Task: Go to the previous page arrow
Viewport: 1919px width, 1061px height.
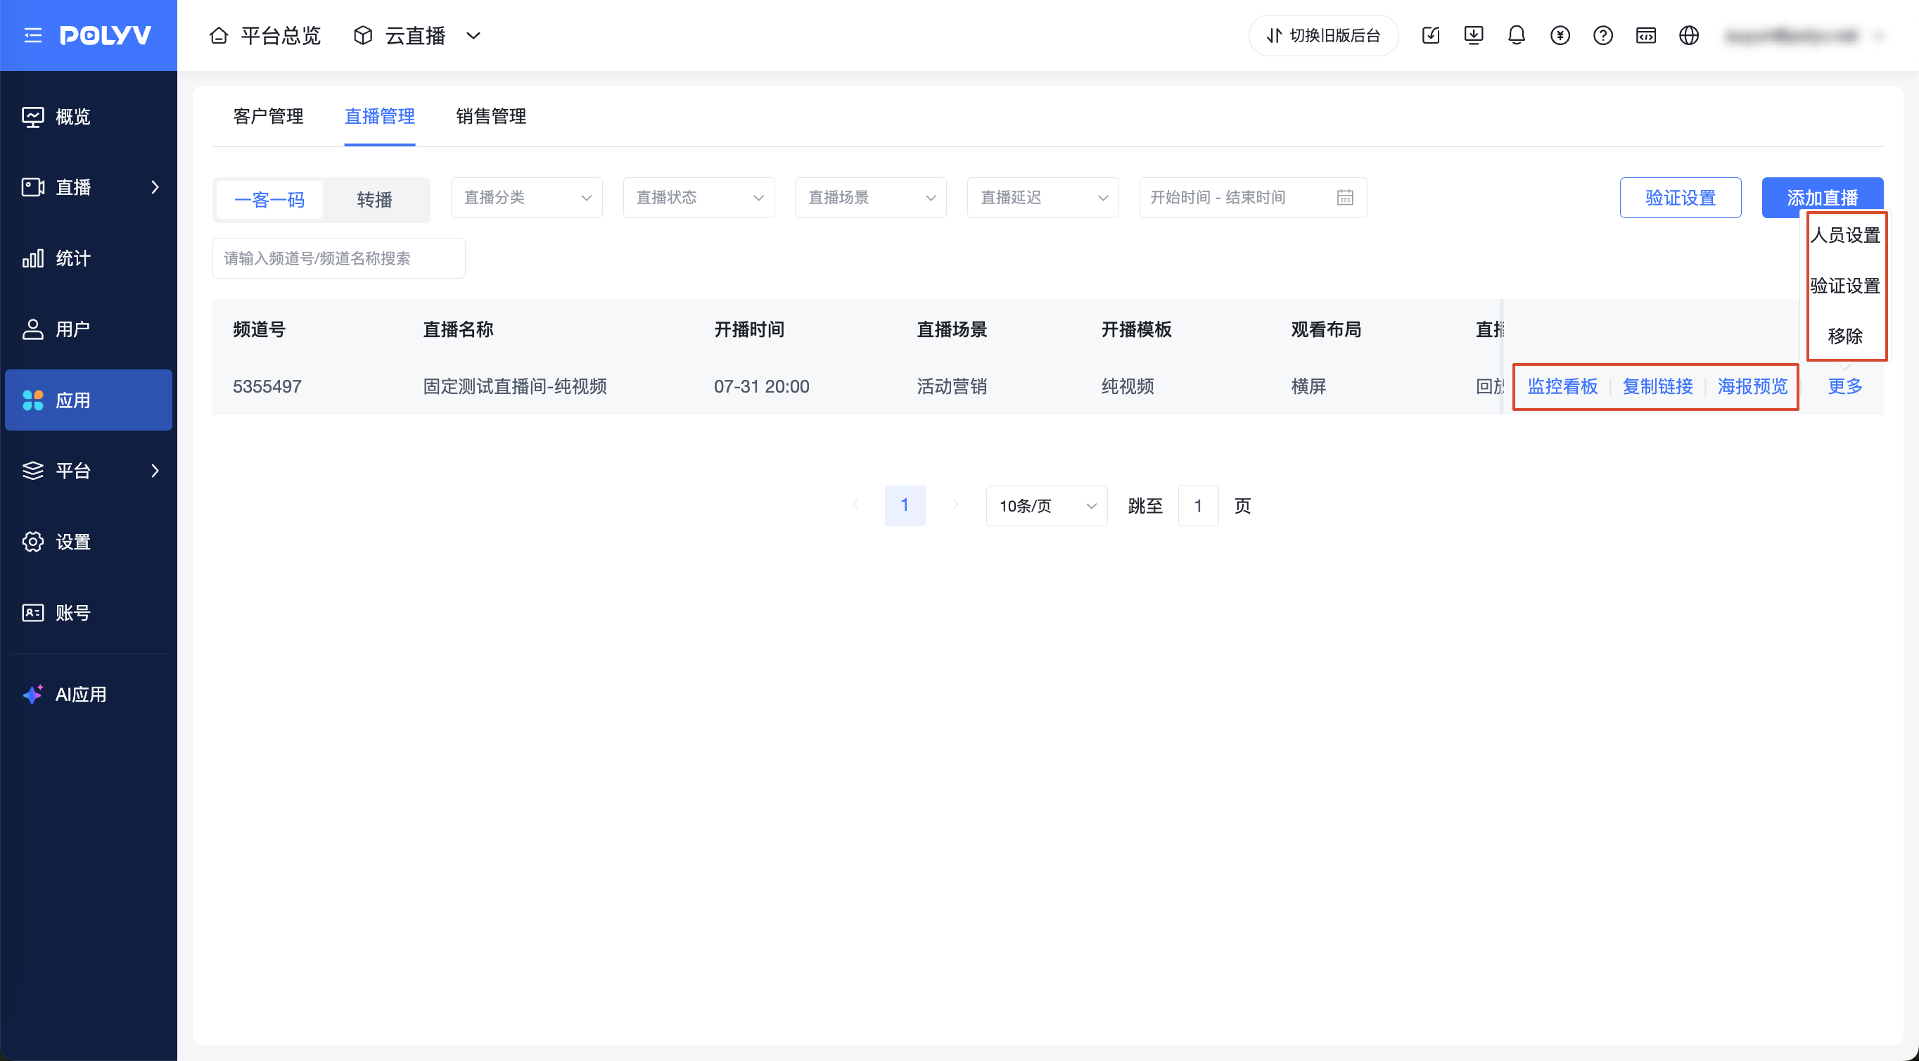Action: (855, 505)
